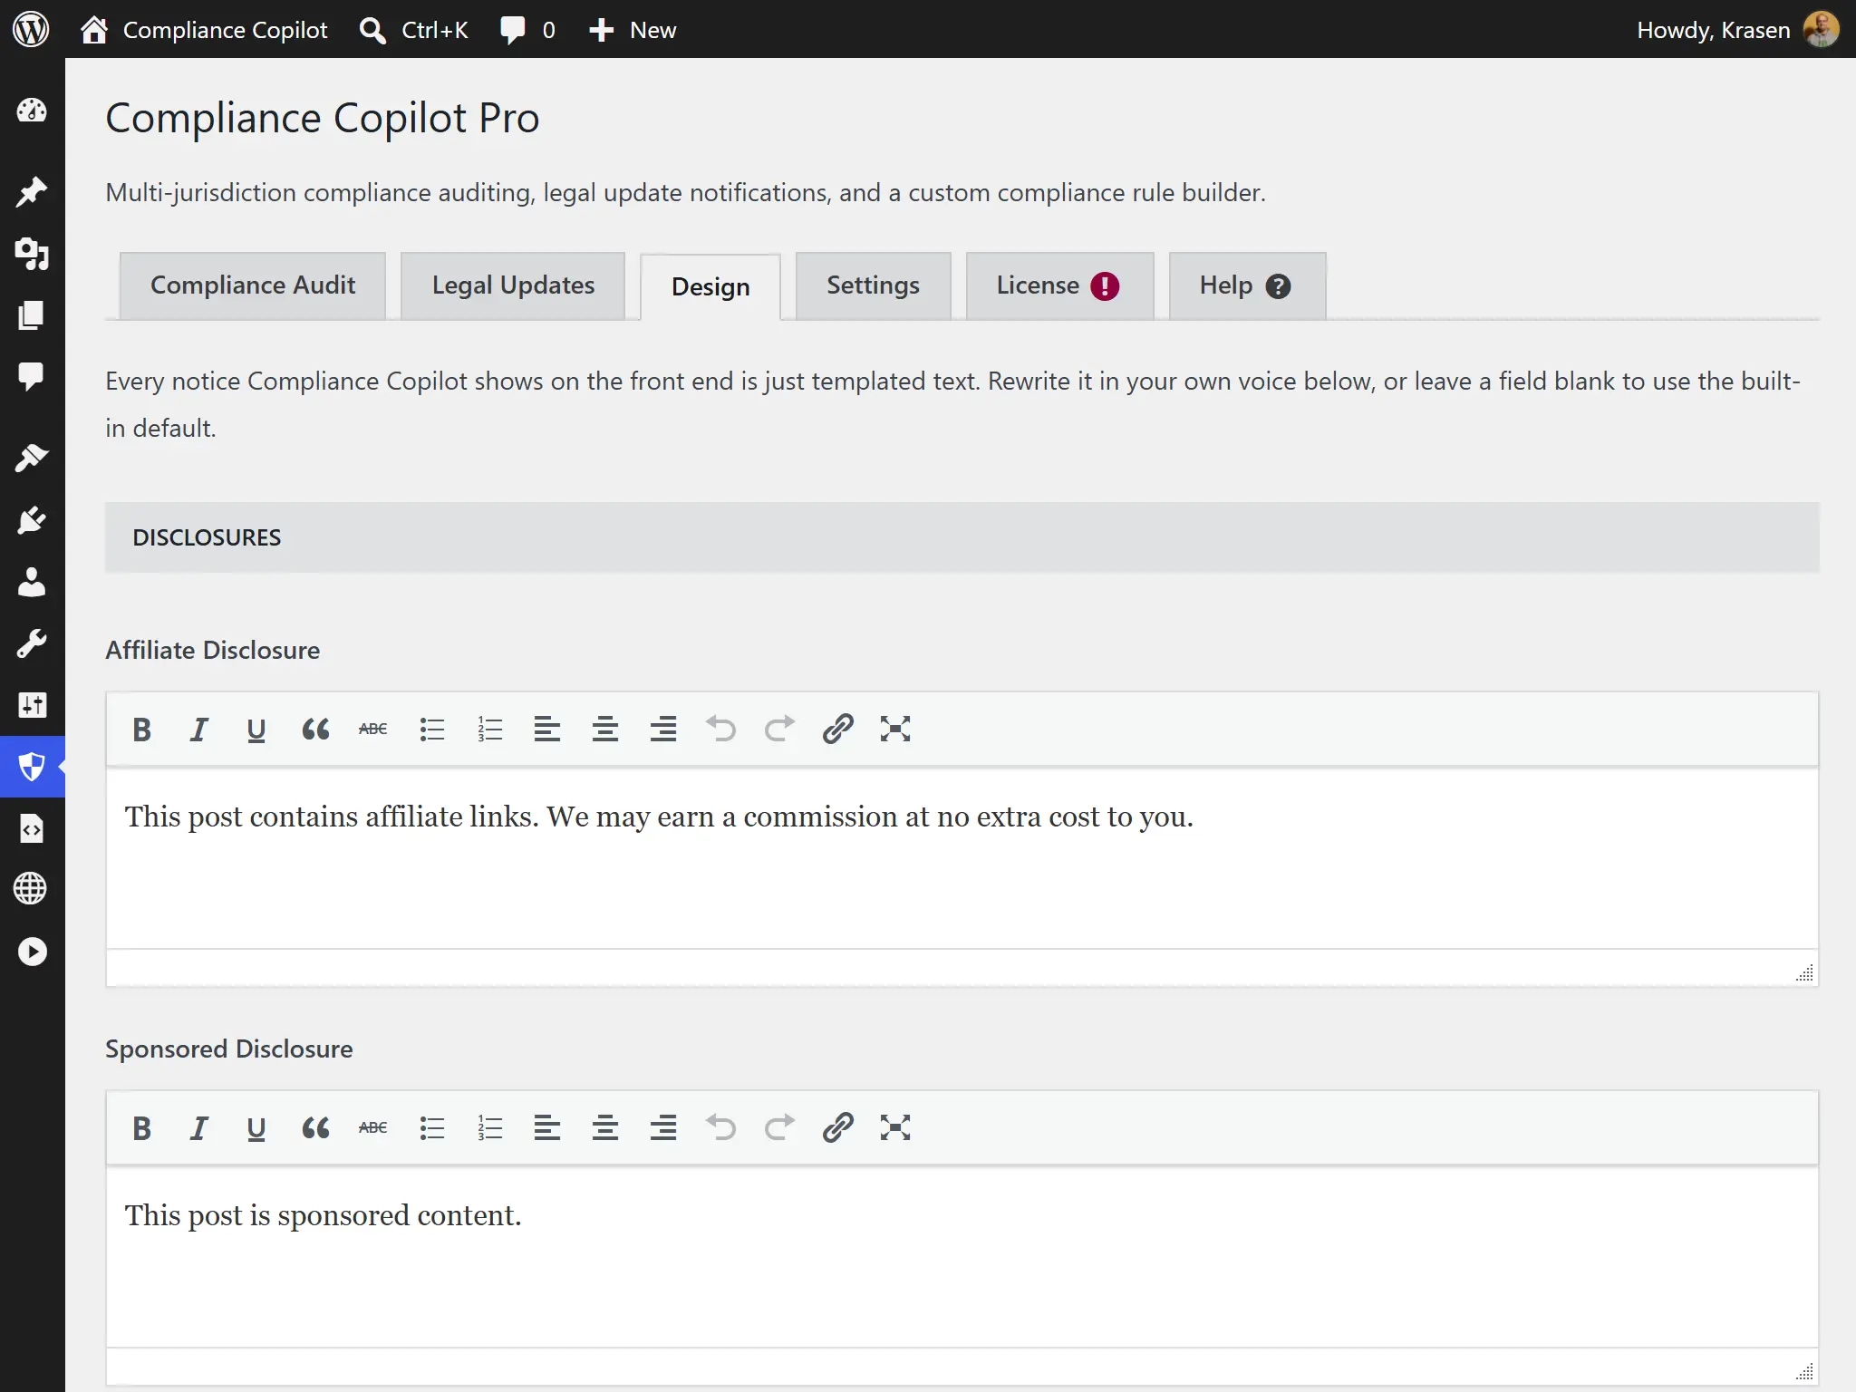Click the play-circle sidebar icon
Viewport: 1856px width, 1392px height.
point(32,952)
